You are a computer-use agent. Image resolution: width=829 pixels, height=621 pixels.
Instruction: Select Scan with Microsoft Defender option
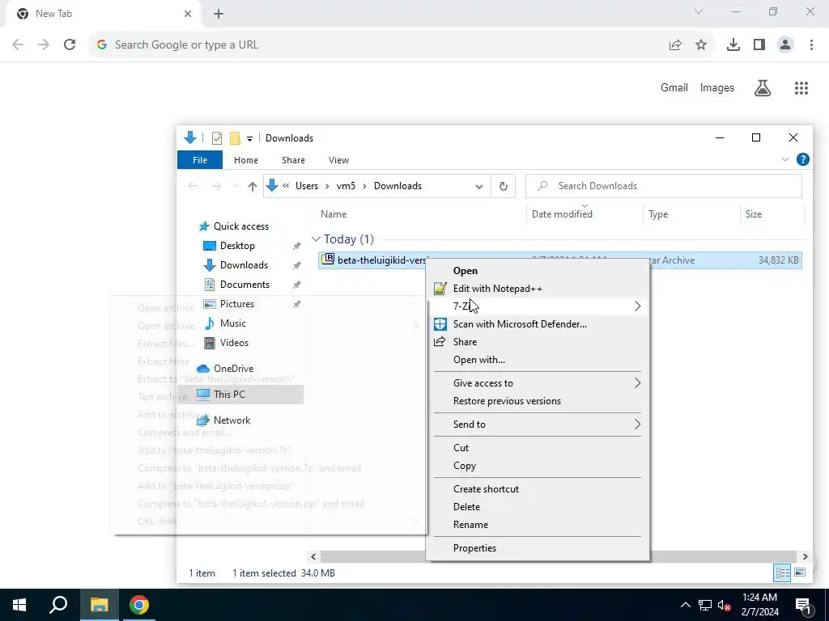coord(538,324)
